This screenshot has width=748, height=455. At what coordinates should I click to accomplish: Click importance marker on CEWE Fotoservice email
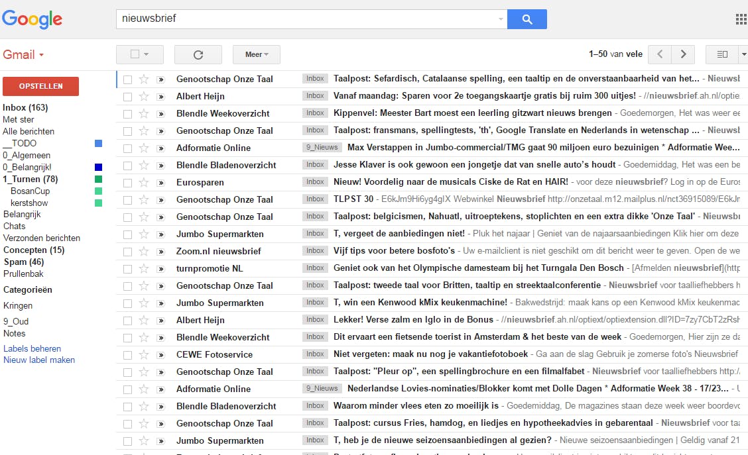pyautogui.click(x=160, y=355)
